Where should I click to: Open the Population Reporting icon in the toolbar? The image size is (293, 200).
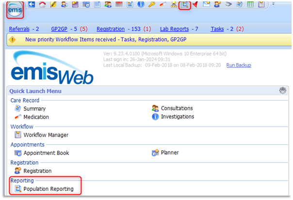185,5
